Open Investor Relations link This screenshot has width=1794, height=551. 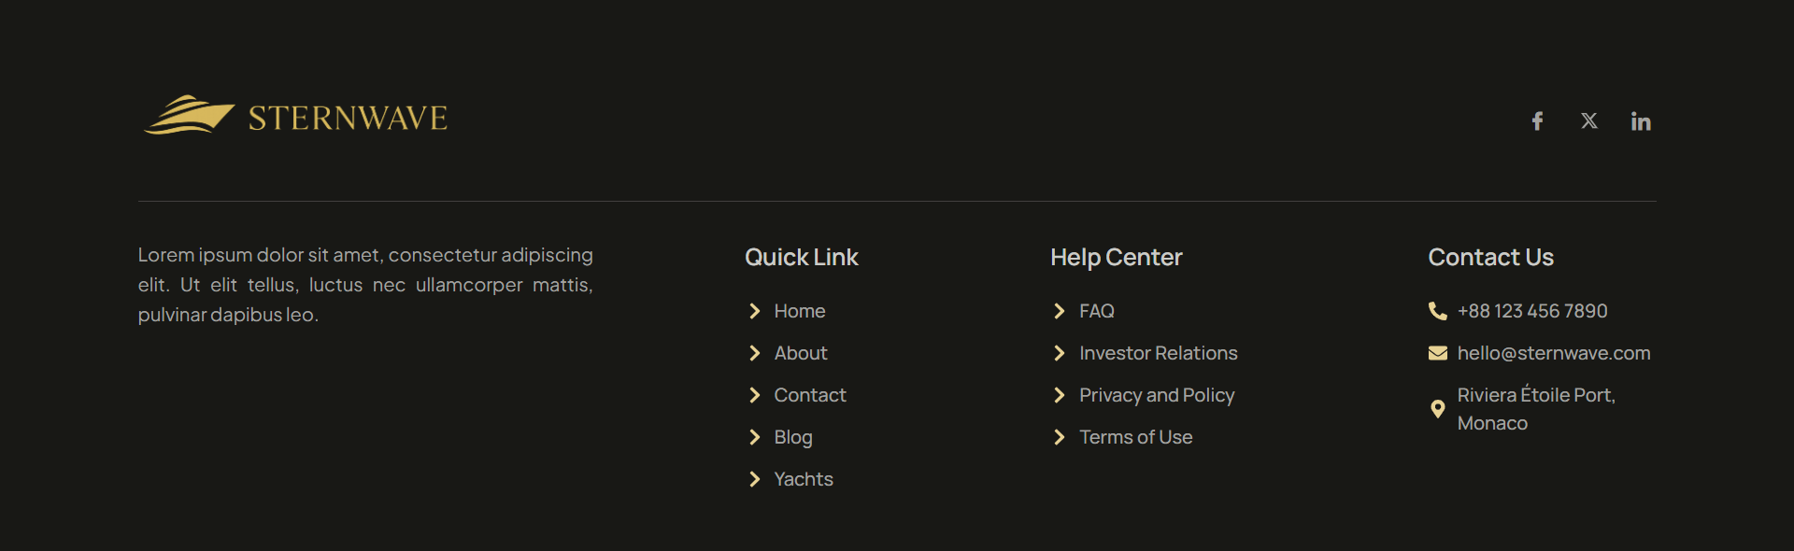click(1159, 353)
